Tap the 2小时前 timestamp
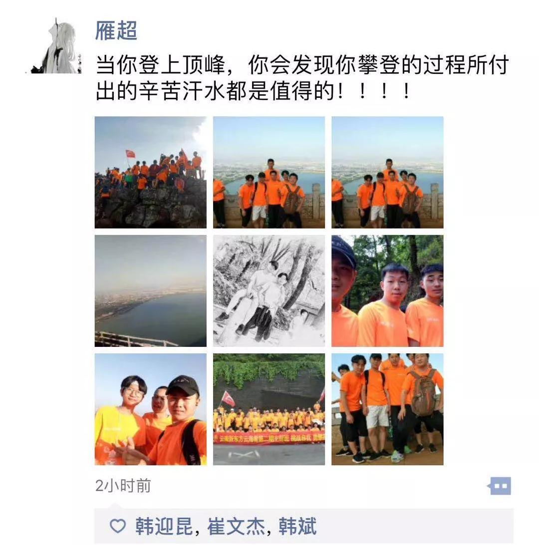Image resolution: width=539 pixels, height=545 pixels. 123,486
